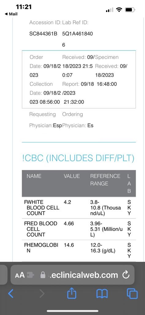This screenshot has height=315, width=145.
Task: Tap the Accession ID SC844361B
Action: coord(43,34)
